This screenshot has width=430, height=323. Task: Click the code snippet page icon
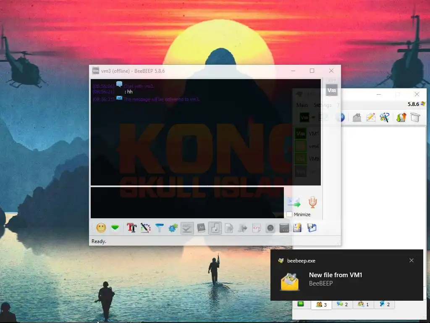[257, 228]
